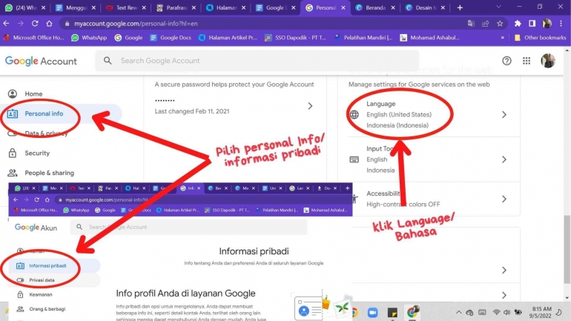The width and height of the screenshot is (571, 321).
Task: Switch to the Beranda tab
Action: click(x=374, y=7)
